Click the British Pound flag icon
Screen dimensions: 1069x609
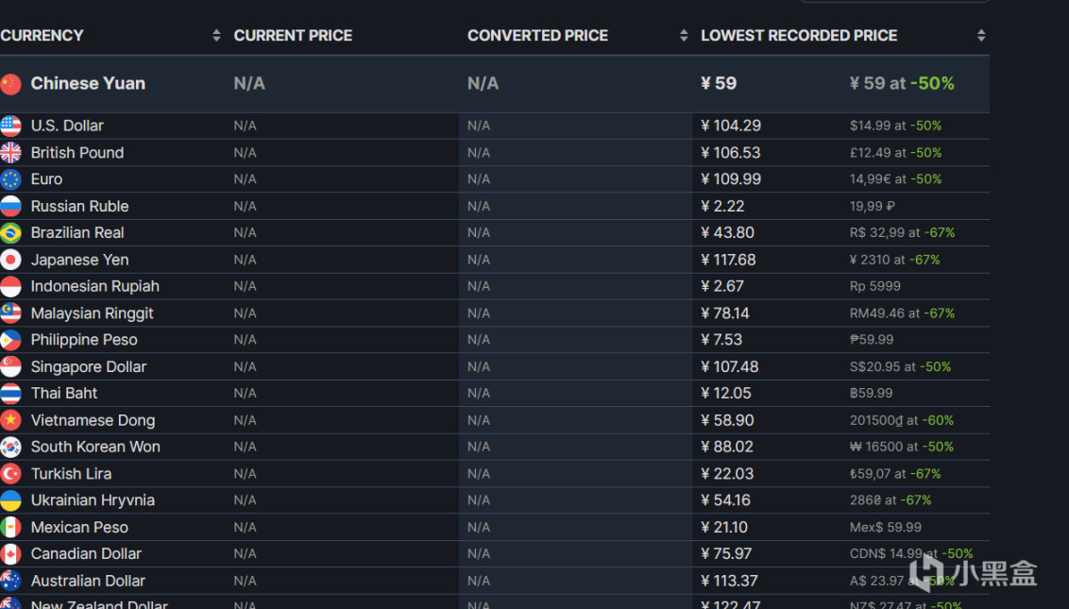pyautogui.click(x=10, y=153)
